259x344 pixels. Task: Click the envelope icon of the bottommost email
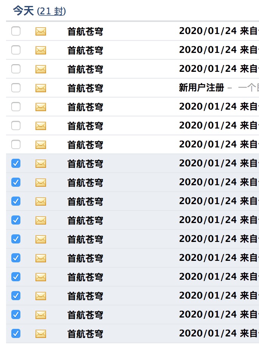tap(41, 334)
